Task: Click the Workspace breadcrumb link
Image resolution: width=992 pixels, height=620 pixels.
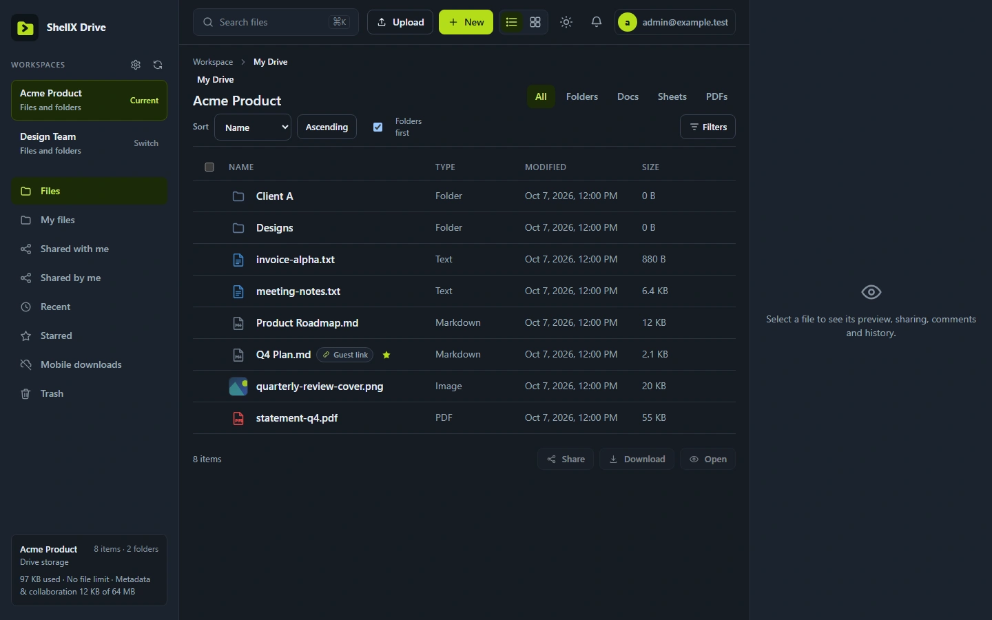Action: [x=213, y=62]
